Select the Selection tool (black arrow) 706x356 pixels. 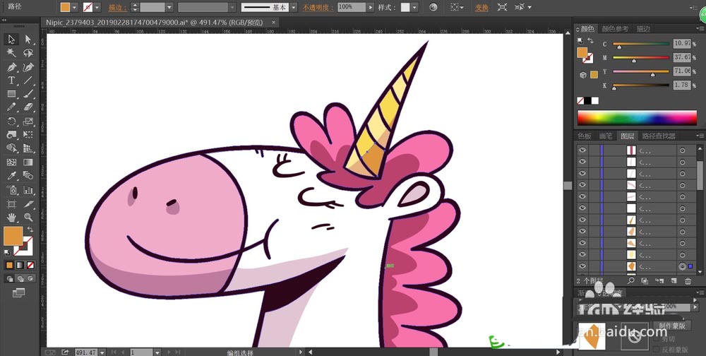[x=11, y=40]
